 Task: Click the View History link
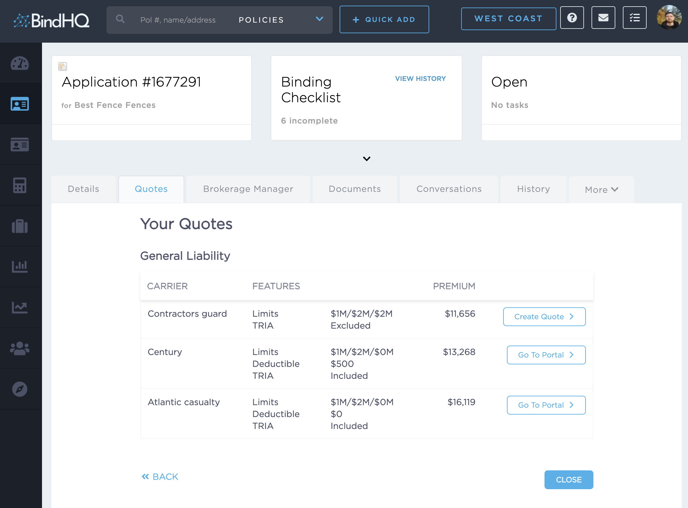[x=420, y=79]
